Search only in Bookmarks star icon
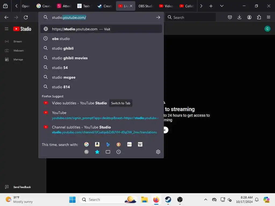The height and width of the screenshot is (206, 275). click(97, 152)
